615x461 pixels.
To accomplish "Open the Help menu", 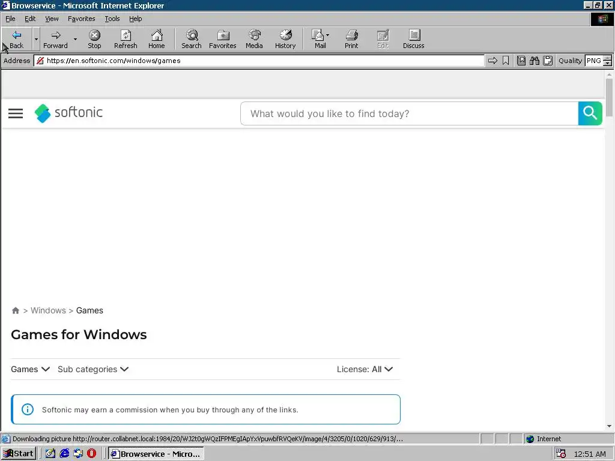I will [135, 19].
